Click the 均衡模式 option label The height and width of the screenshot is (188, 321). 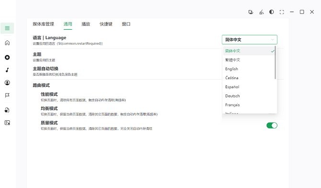click(x=49, y=108)
